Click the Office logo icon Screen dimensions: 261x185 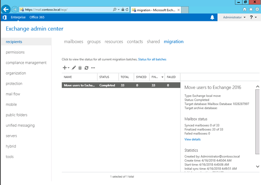pos(5,17)
